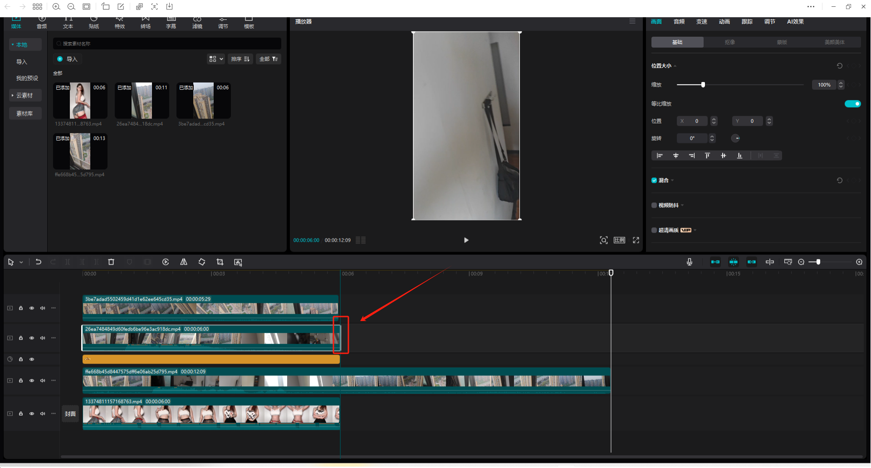This screenshot has width=871, height=468.
Task: Hide the 3be7adad track with eye icon
Action: (x=32, y=308)
